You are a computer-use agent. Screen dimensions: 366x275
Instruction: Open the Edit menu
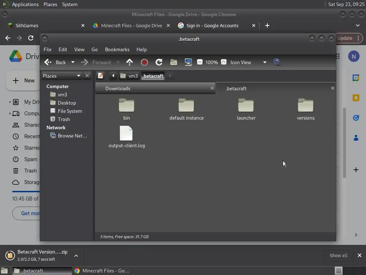[x=63, y=49]
